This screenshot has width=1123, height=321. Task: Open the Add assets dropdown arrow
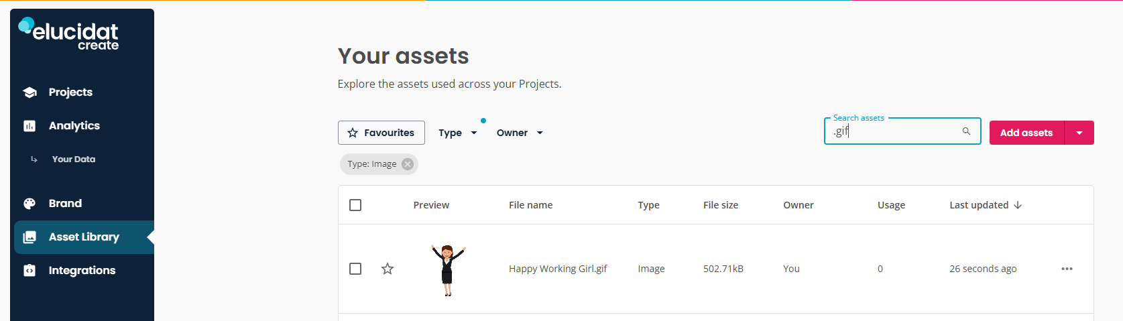[1079, 133]
